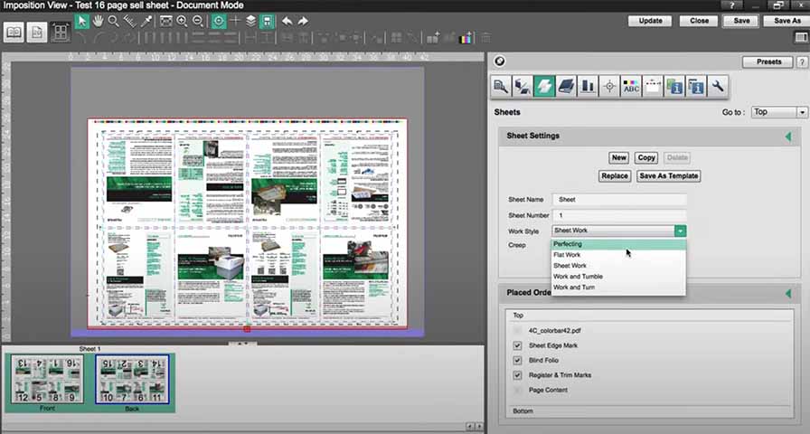Image resolution: width=810 pixels, height=434 pixels.
Task: Open the panel tab with box and sheet
Action: [x=523, y=86]
